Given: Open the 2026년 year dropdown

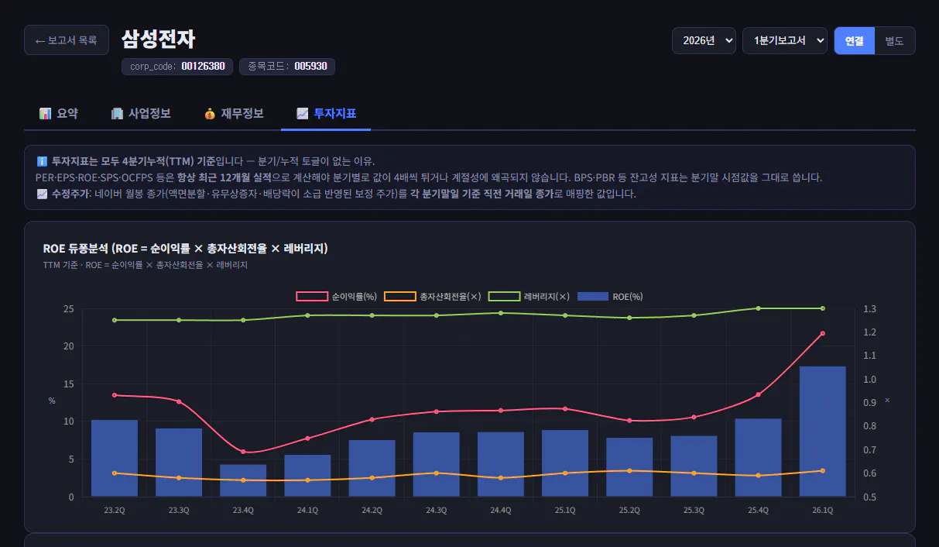Looking at the screenshot, I should coord(704,41).
